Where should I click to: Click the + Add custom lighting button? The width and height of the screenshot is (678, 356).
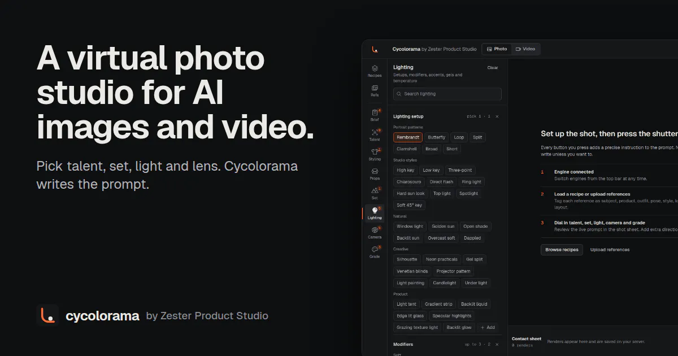pos(488,327)
